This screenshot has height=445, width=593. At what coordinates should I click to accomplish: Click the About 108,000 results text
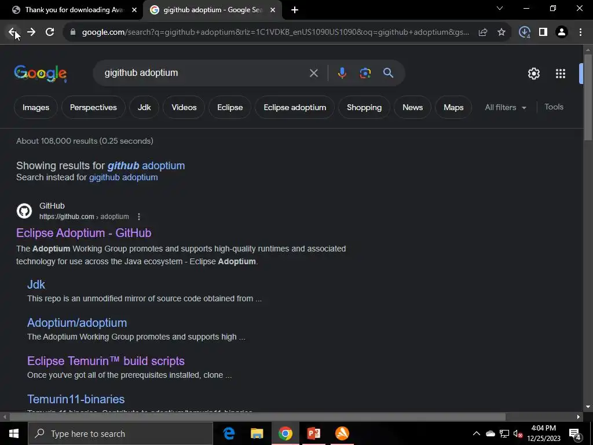(x=85, y=141)
